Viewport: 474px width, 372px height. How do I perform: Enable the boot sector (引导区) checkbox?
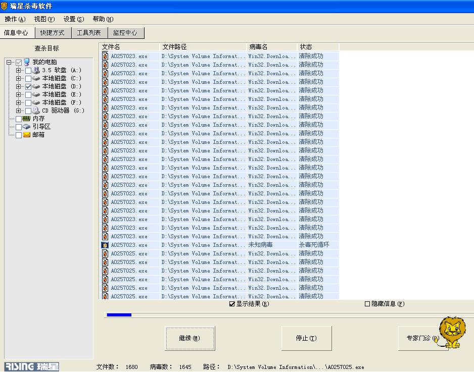coord(19,127)
